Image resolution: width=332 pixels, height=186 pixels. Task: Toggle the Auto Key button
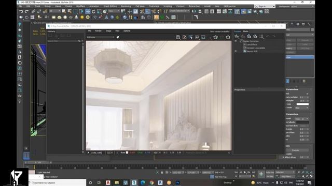[270, 173]
